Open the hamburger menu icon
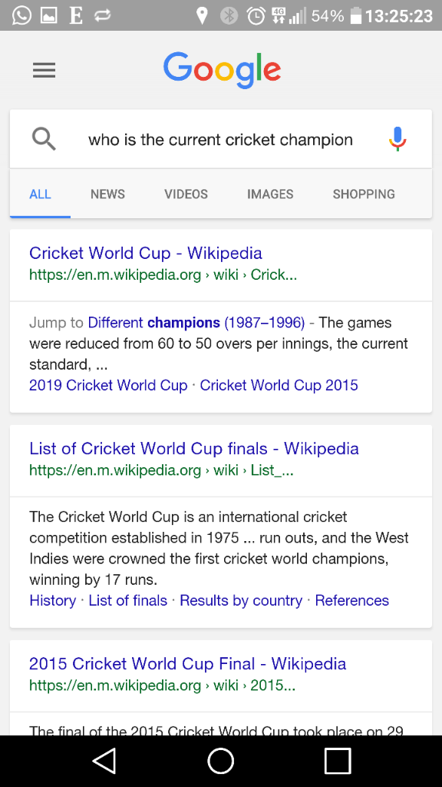The height and width of the screenshot is (787, 442). point(44,70)
